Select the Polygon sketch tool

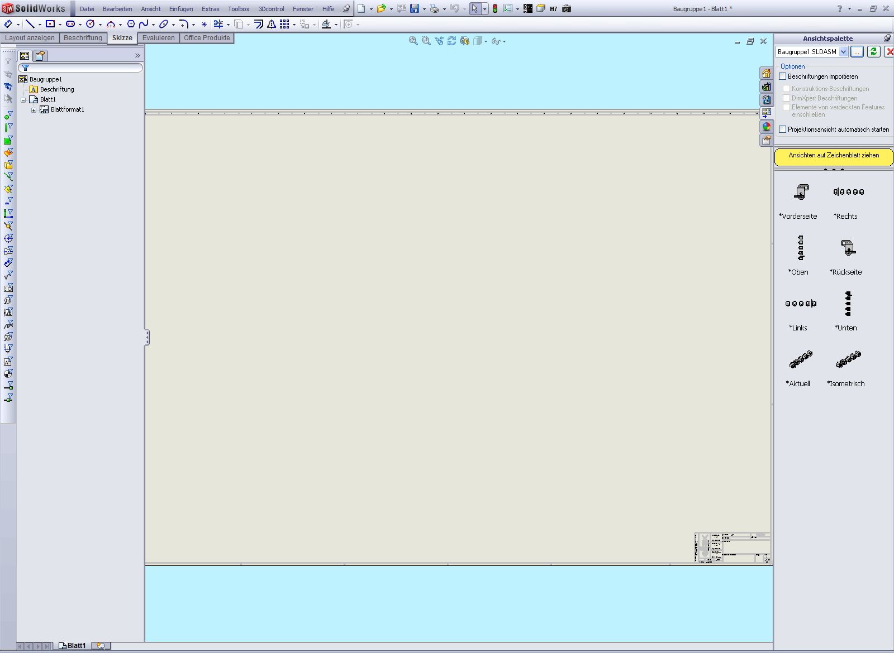pos(131,24)
